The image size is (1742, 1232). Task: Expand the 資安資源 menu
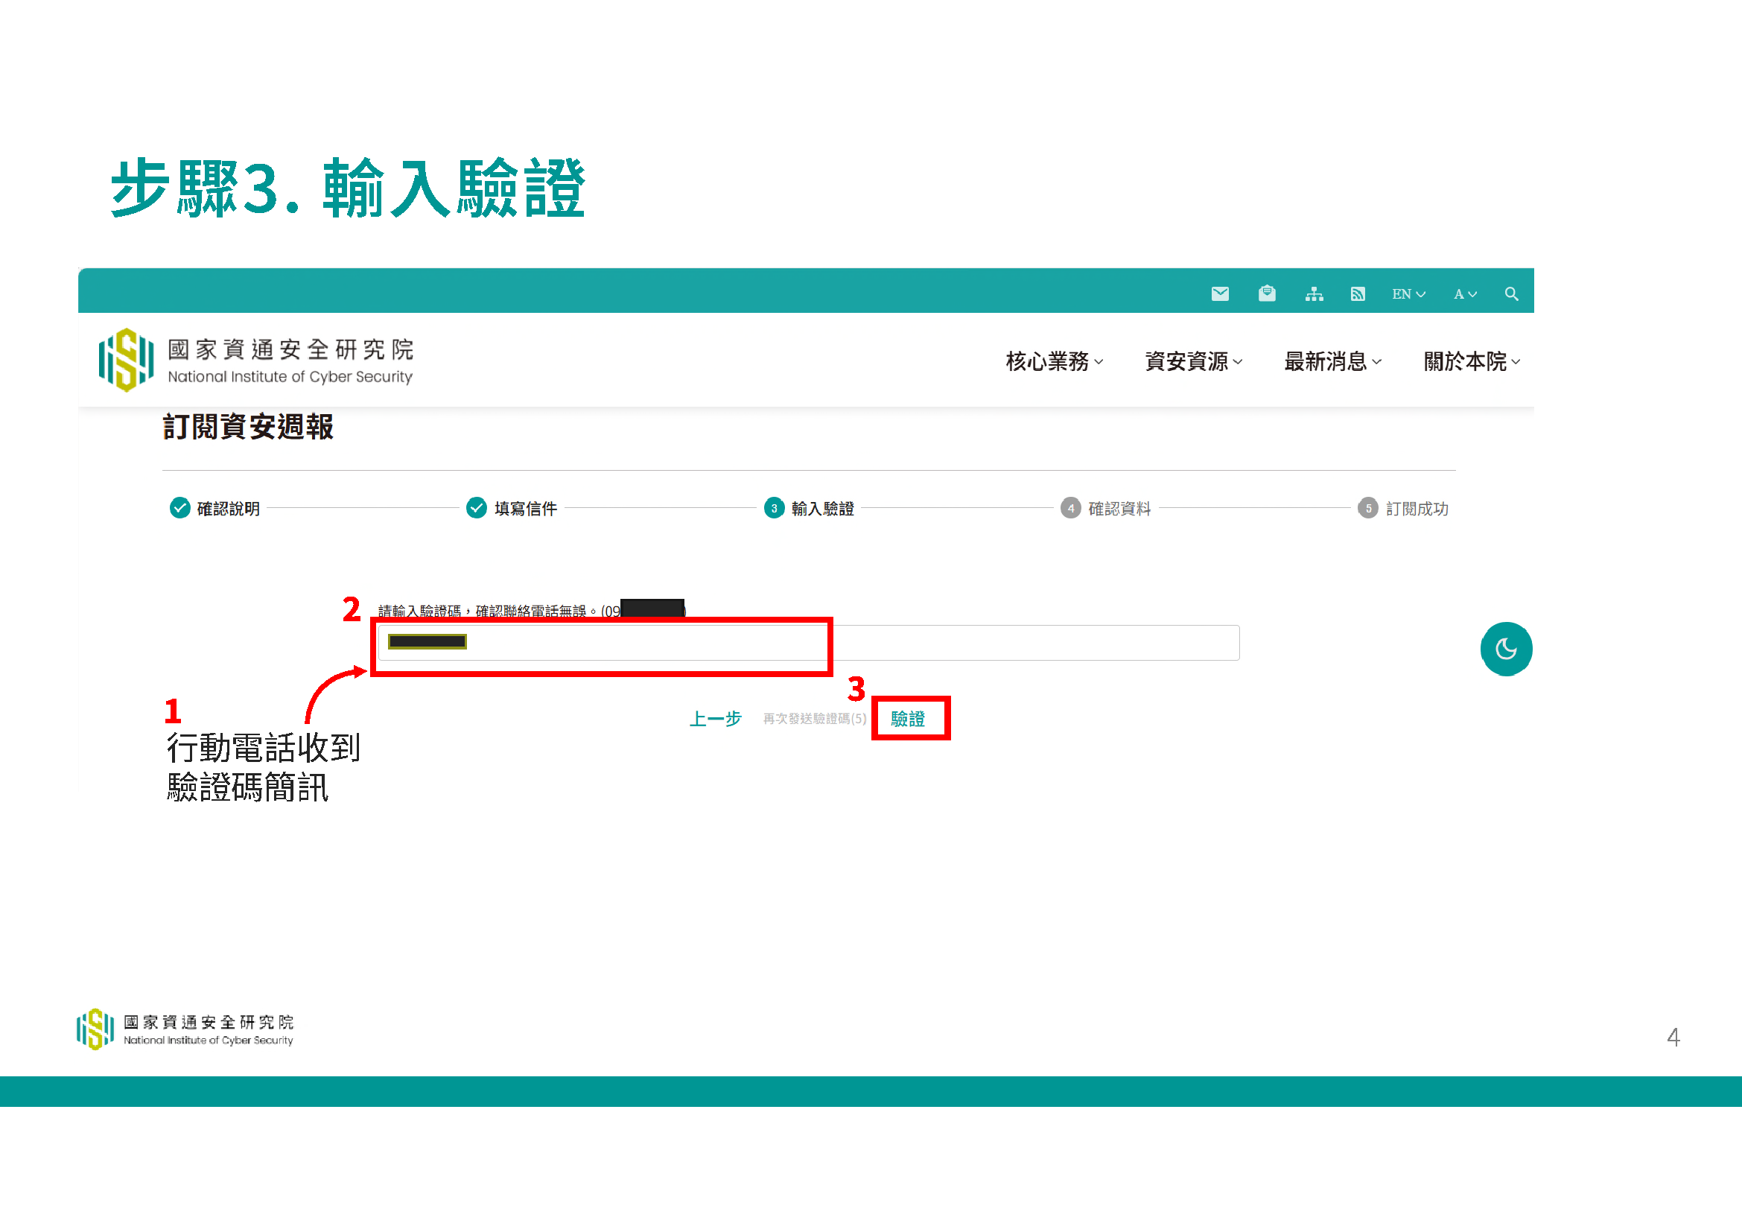point(1193,361)
